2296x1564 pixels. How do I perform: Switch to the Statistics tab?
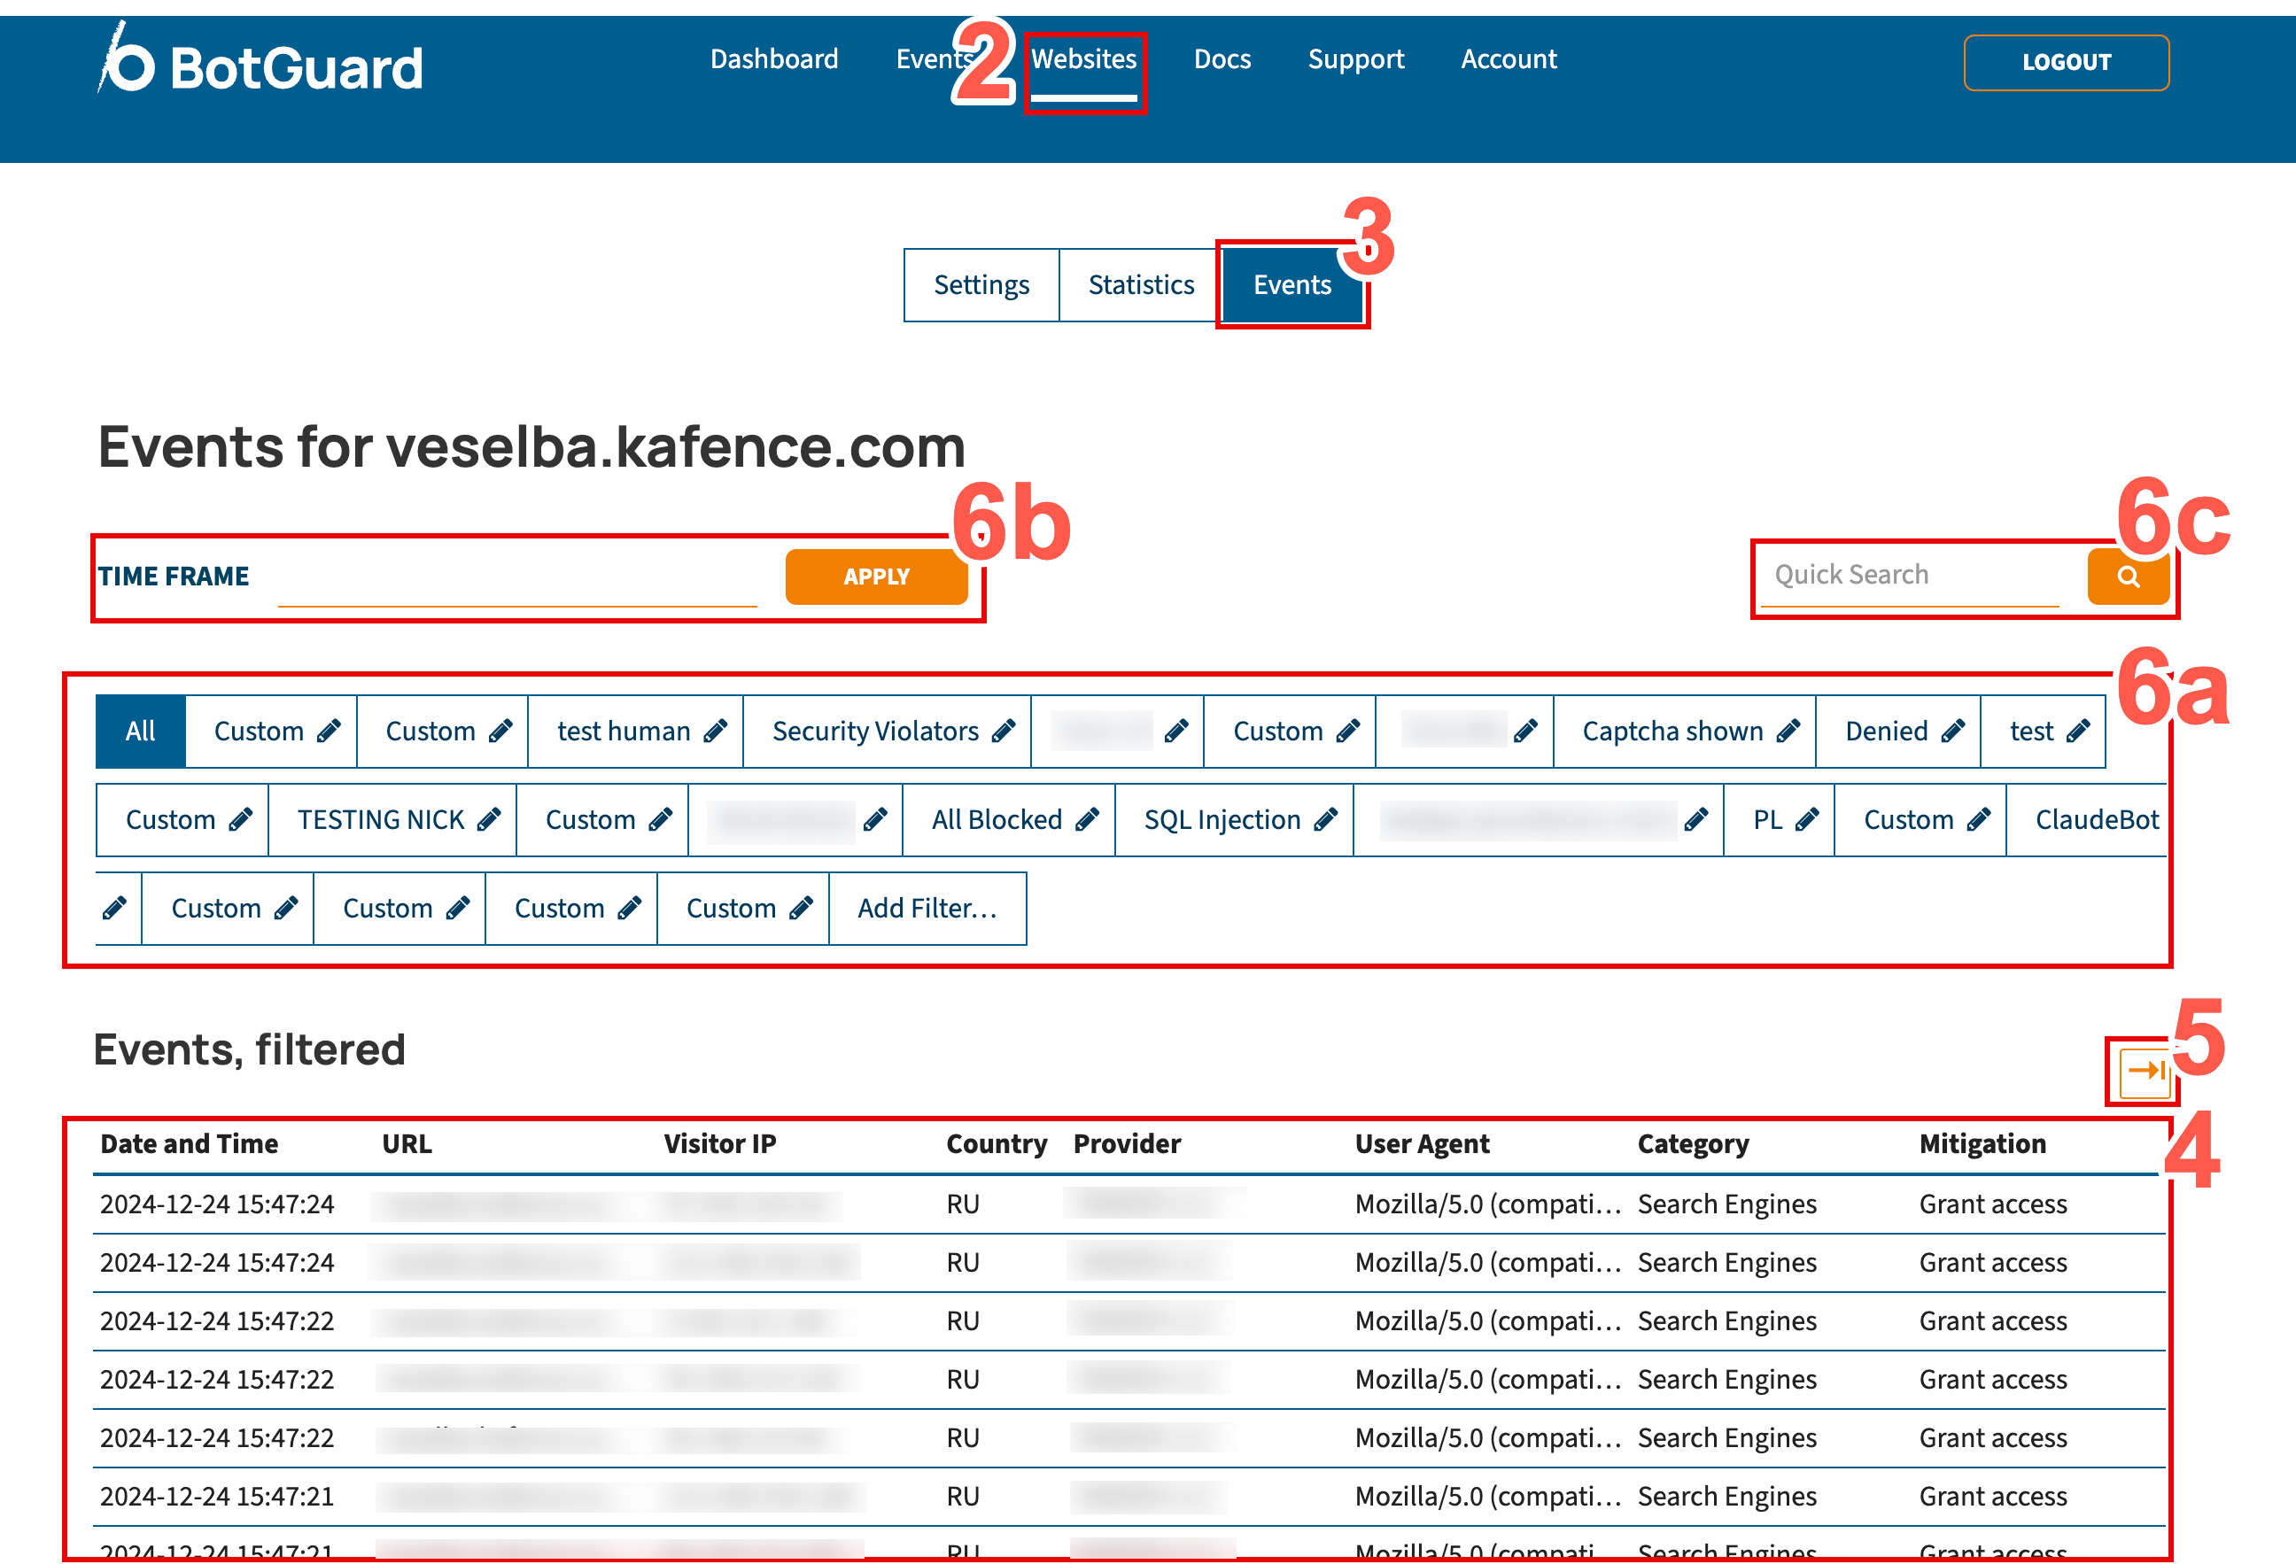[1141, 285]
